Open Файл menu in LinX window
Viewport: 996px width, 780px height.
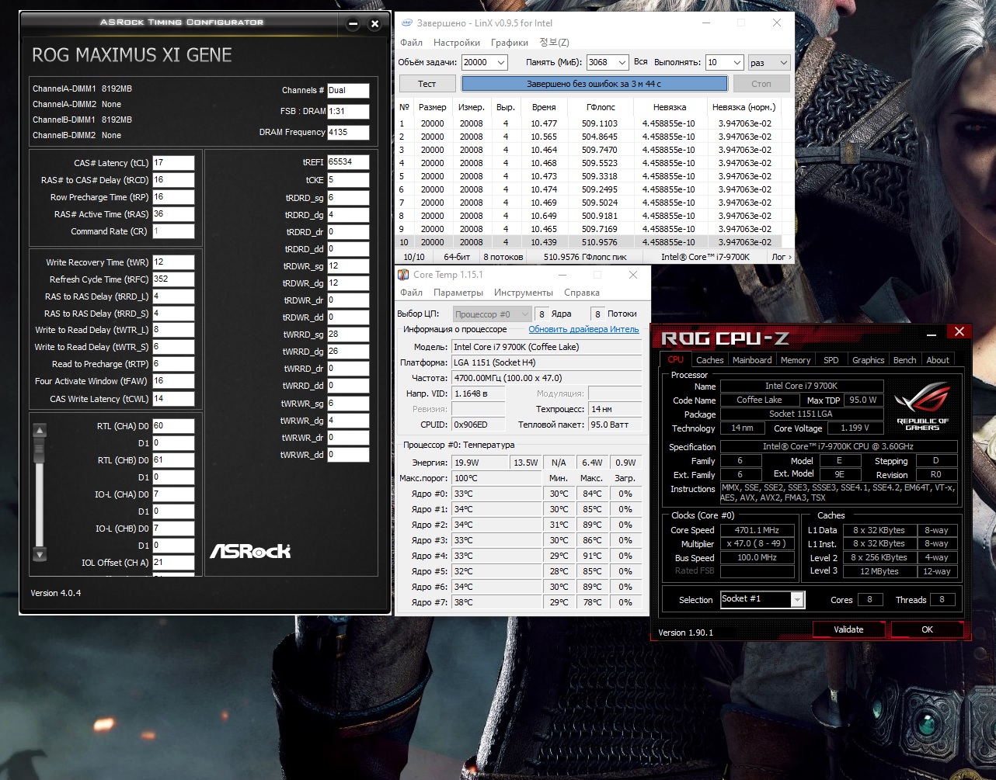412,43
